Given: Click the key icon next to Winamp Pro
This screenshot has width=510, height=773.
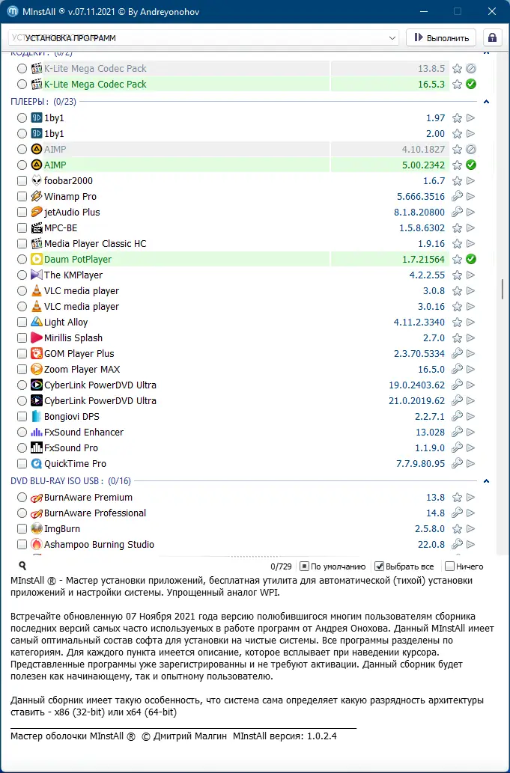Looking at the screenshot, I should click(x=457, y=196).
